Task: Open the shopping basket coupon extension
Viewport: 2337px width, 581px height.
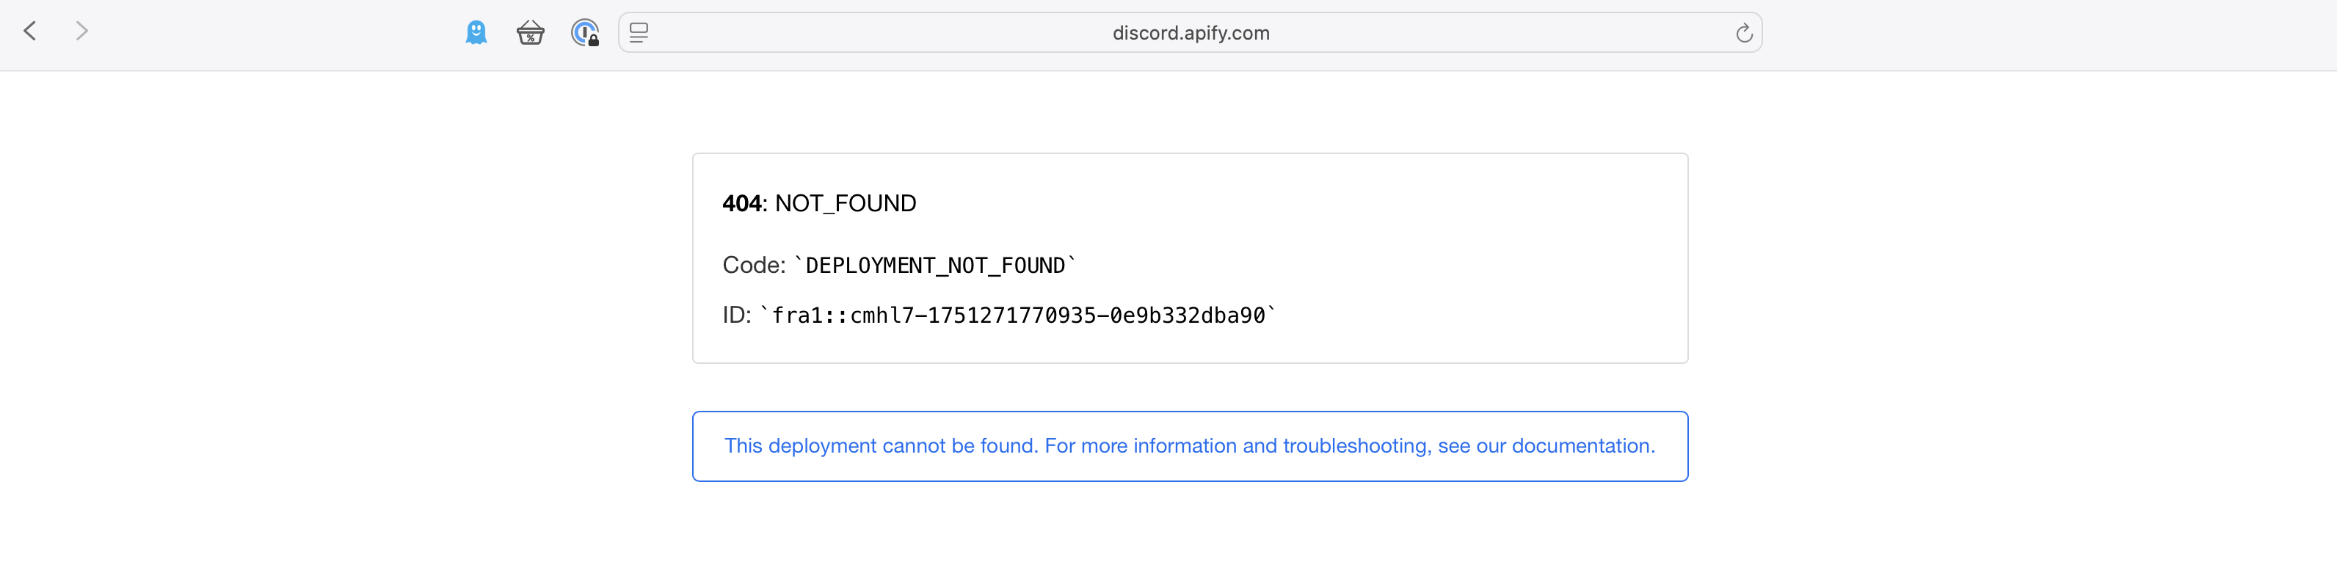Action: [530, 34]
